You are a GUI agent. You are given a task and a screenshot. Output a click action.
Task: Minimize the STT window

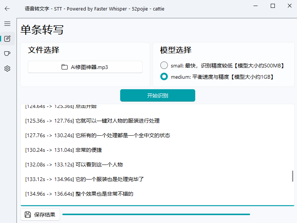pos(255,6)
